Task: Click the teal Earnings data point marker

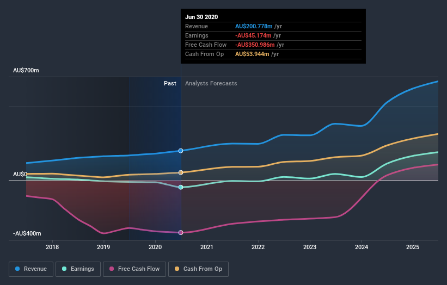Action: (x=181, y=187)
